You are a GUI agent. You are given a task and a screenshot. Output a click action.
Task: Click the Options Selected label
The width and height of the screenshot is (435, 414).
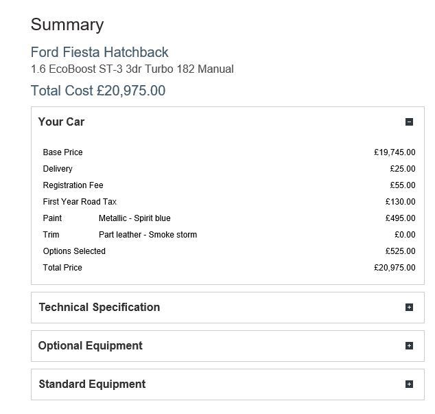click(74, 251)
